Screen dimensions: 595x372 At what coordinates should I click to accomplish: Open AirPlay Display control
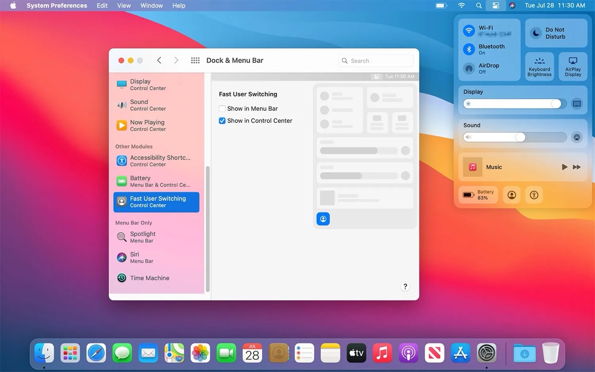pyautogui.click(x=573, y=66)
